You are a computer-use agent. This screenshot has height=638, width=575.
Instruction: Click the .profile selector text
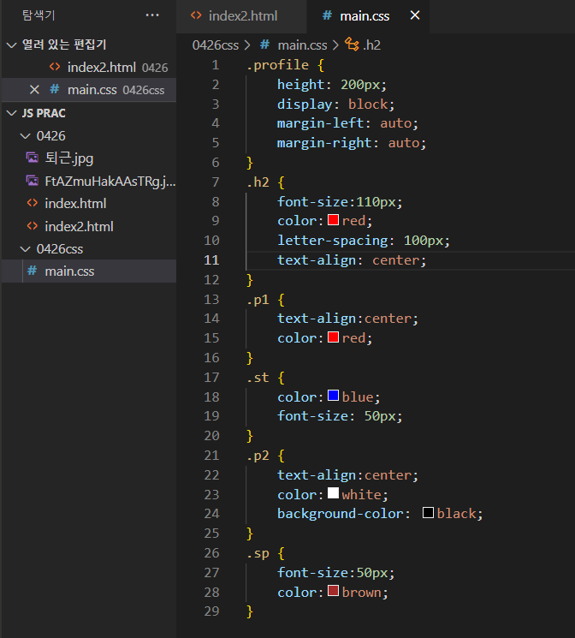tap(278, 65)
